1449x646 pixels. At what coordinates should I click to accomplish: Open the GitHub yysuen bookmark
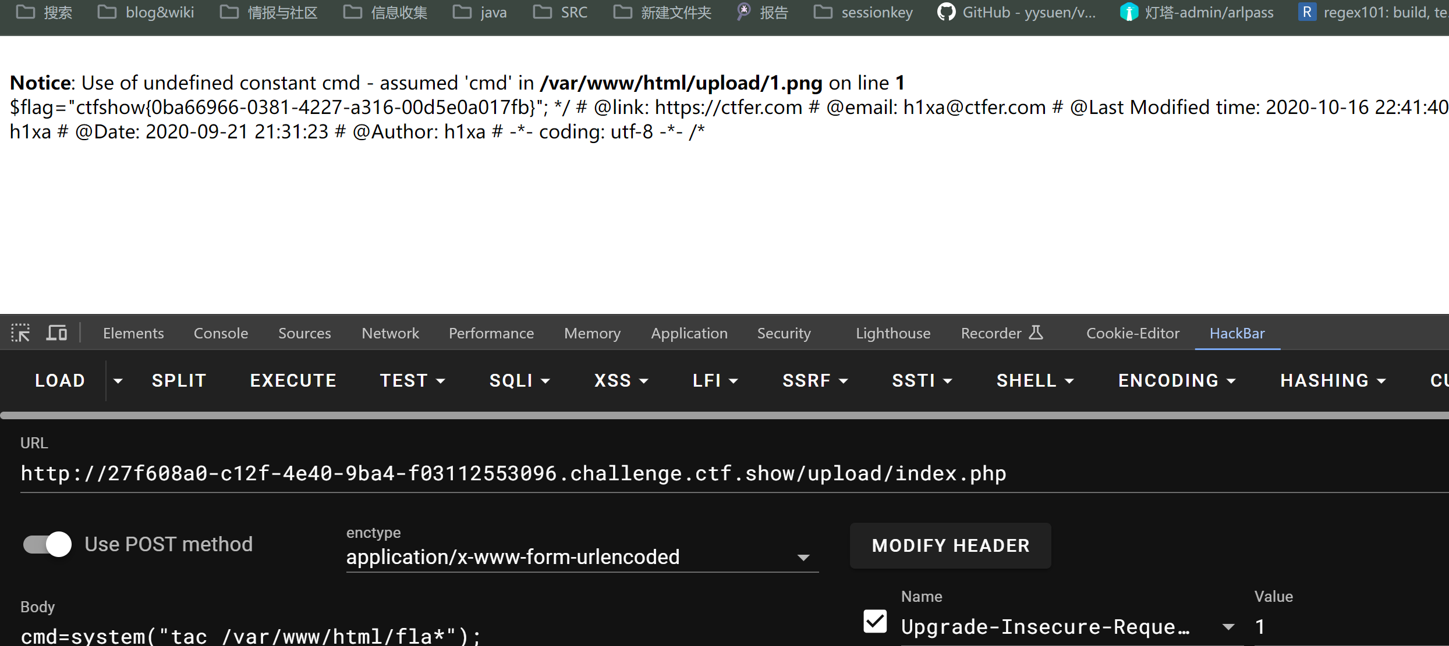[x=1016, y=12]
